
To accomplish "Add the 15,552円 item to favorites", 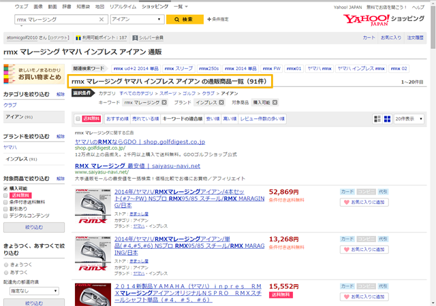I will coord(364,297).
